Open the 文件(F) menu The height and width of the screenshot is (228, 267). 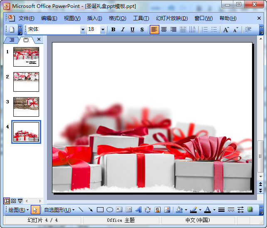pyautogui.click(x=26, y=18)
